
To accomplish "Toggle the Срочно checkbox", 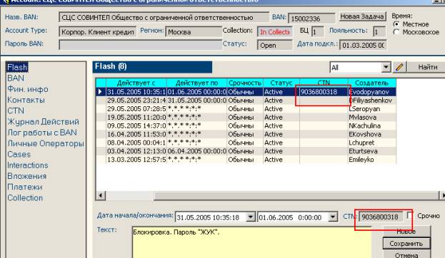I will pyautogui.click(x=409, y=215).
